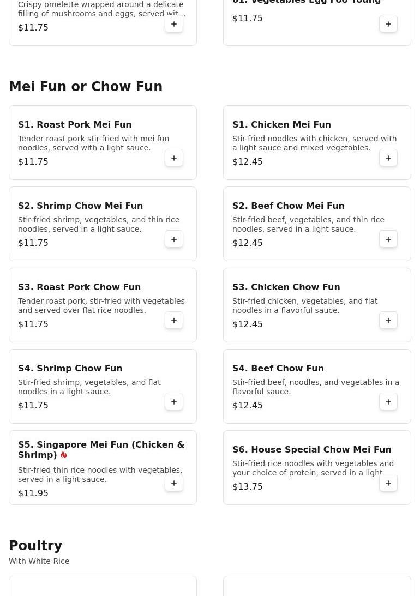Click the Mei Fun or Chow Fun heading

[x=86, y=86]
